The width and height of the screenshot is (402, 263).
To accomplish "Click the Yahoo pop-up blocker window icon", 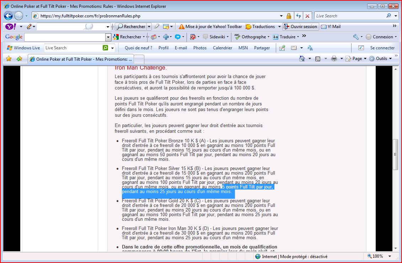I will point(166,26).
